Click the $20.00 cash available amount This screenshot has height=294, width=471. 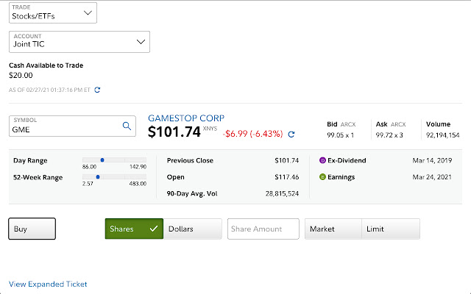(21, 75)
